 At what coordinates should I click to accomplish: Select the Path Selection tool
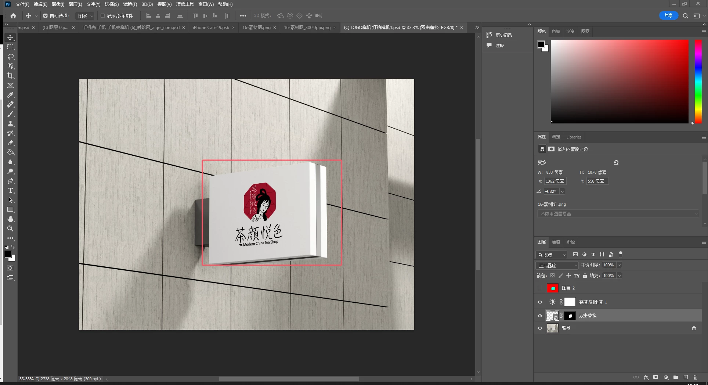point(10,200)
